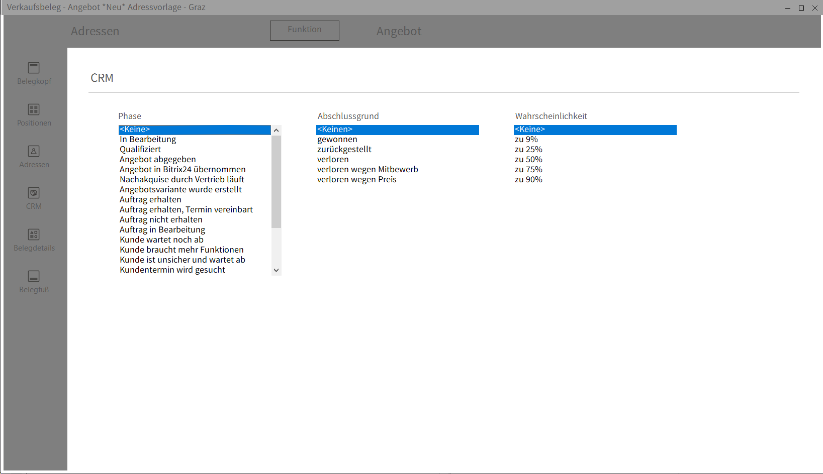Select 'verloren wegen Preis'
Image resolution: width=823 pixels, height=474 pixels.
pos(398,180)
